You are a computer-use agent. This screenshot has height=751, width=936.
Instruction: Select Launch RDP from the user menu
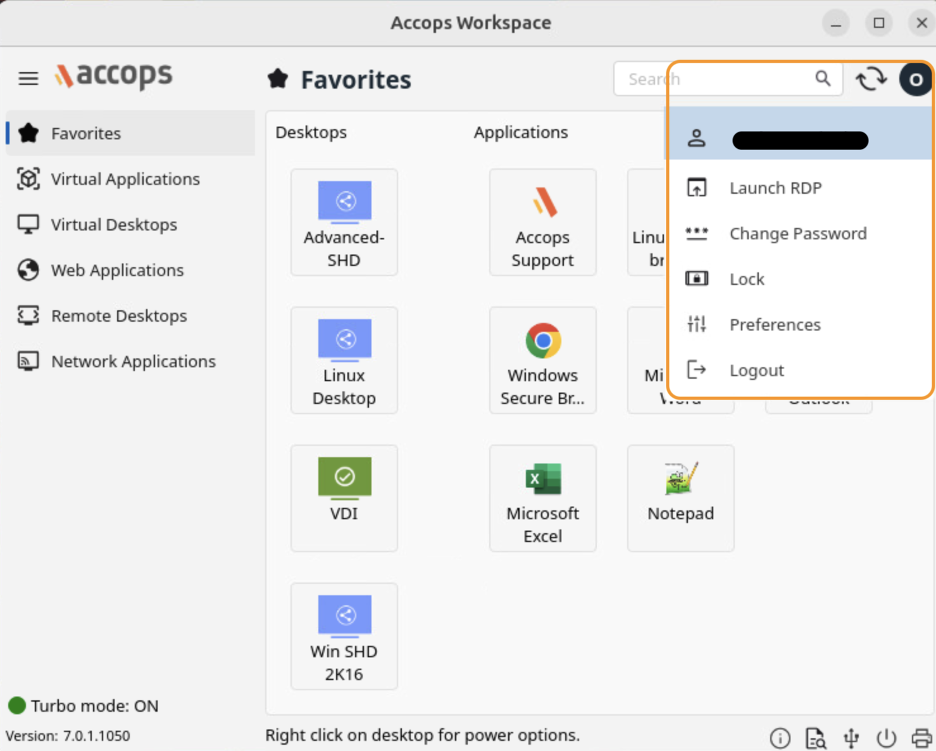(775, 188)
